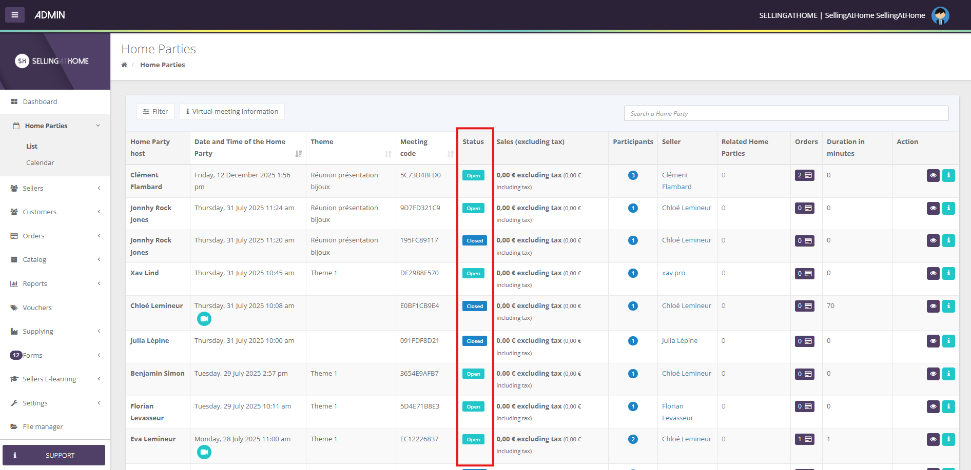Open the user avatar in top bar
The height and width of the screenshot is (470, 971).
[x=940, y=15]
